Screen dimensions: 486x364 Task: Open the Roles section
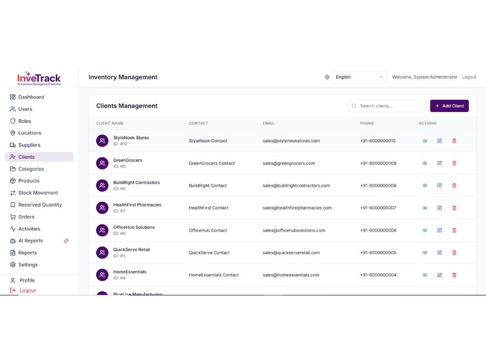point(39,121)
